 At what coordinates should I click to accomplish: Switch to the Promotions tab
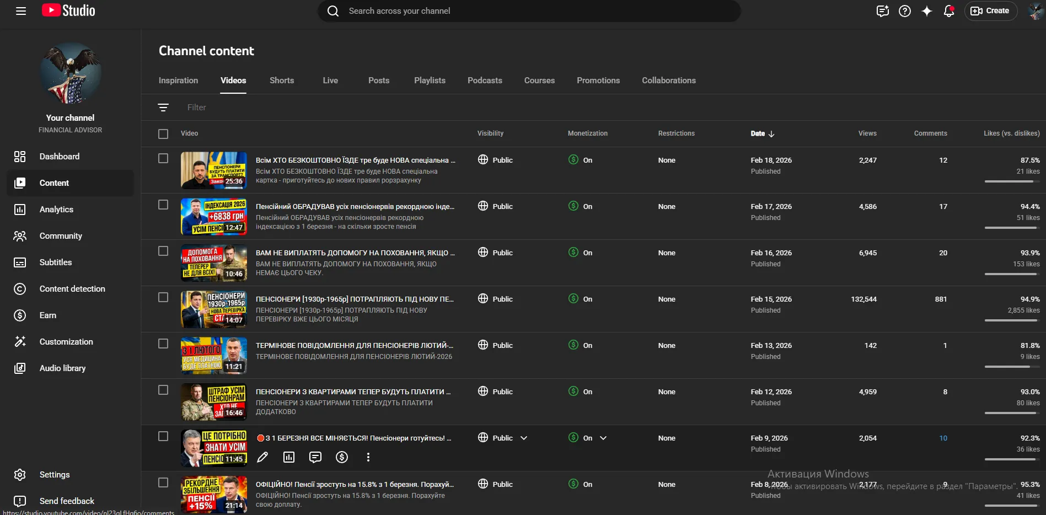598,81
